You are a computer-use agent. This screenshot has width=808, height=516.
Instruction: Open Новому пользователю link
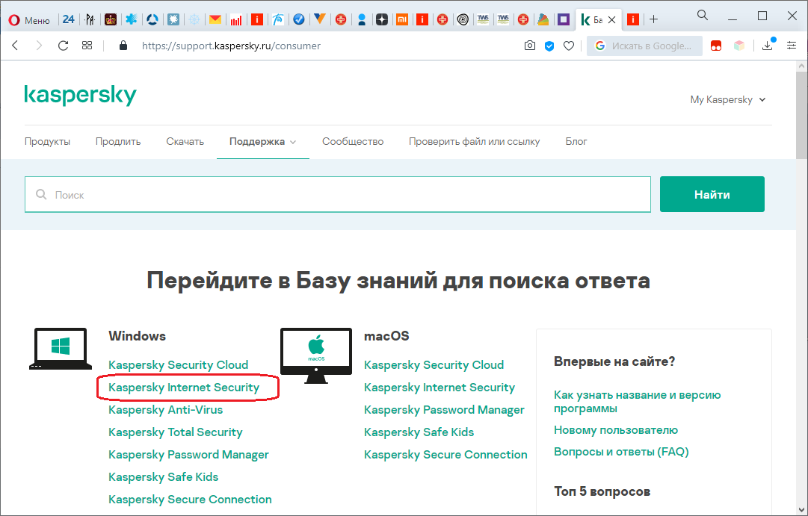(616, 430)
